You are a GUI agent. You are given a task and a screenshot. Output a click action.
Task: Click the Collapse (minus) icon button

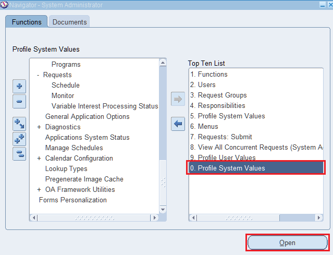pos(19,102)
